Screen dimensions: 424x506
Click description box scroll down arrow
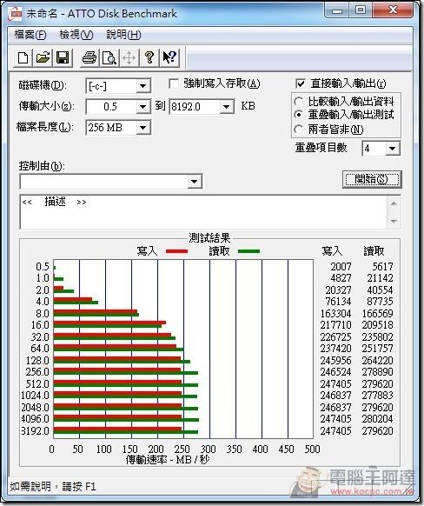(394, 221)
